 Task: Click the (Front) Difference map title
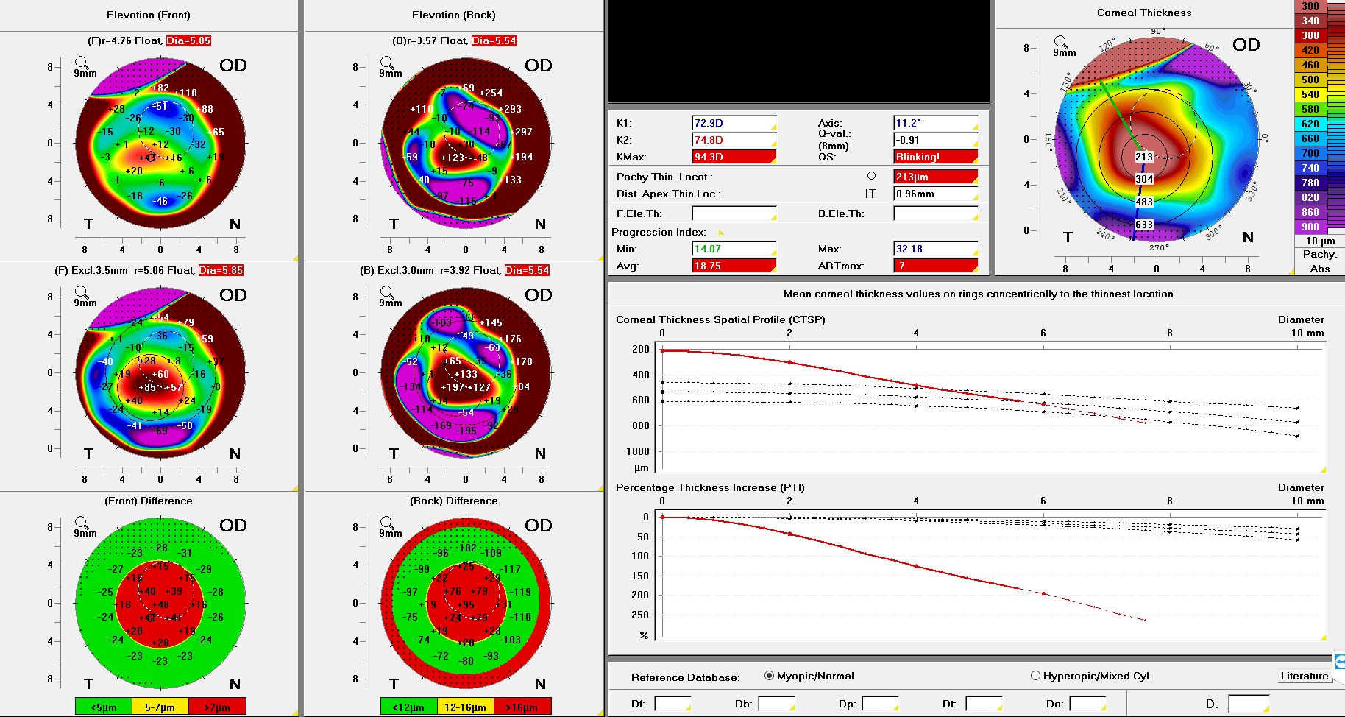pyautogui.click(x=149, y=501)
